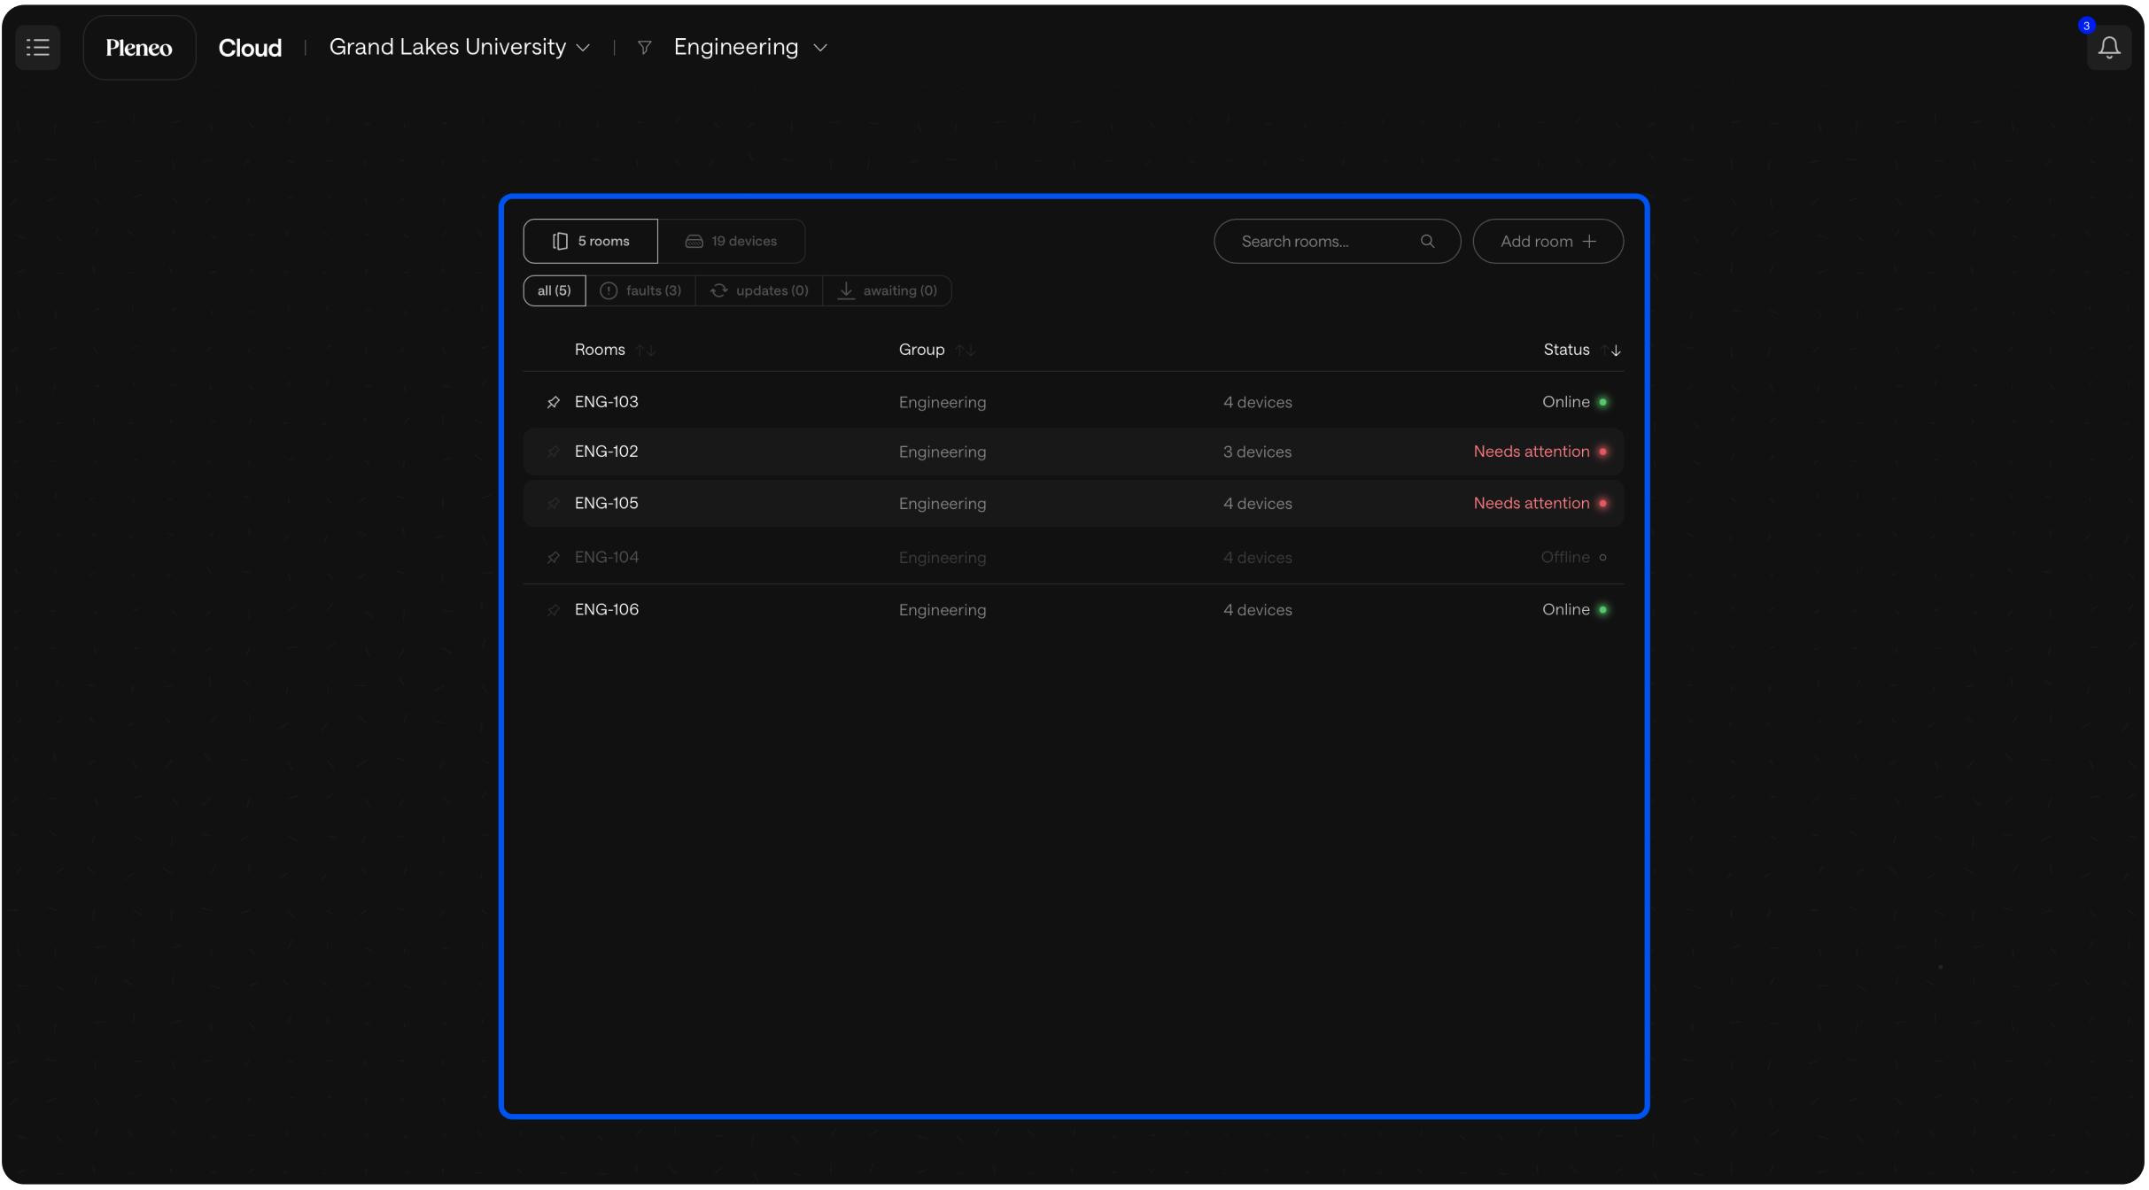This screenshot has width=2149, height=1190.
Task: Sort by Rooms column arrows
Action: 646,351
